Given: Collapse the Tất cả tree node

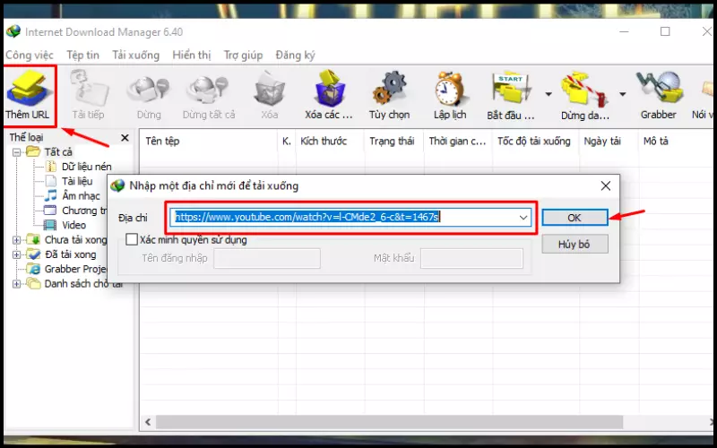Looking at the screenshot, I should [x=17, y=152].
